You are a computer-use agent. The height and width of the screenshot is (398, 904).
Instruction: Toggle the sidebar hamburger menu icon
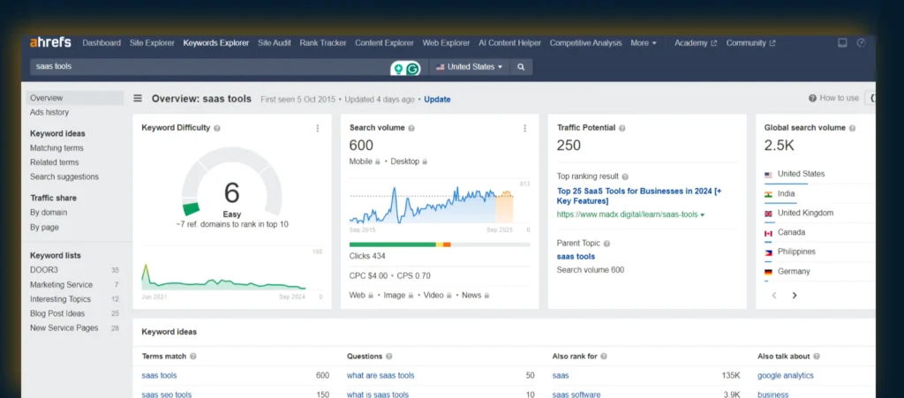[x=138, y=99]
